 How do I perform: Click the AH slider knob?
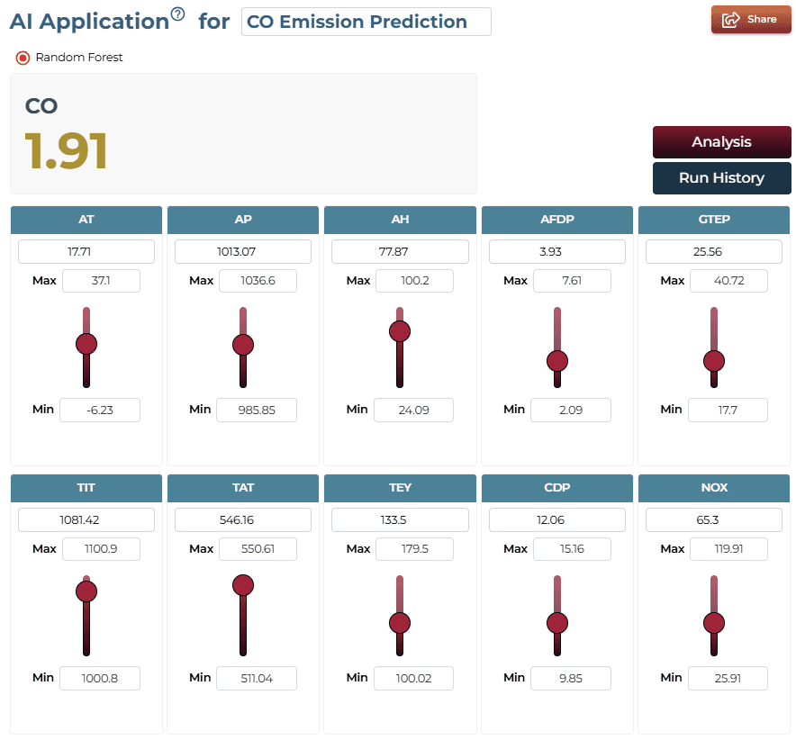pyautogui.click(x=400, y=331)
